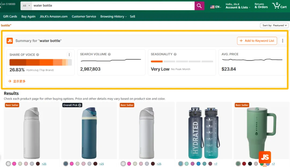Click the HYDRATED two-bottle product image
Screen dimensions: 290x167
point(204,133)
